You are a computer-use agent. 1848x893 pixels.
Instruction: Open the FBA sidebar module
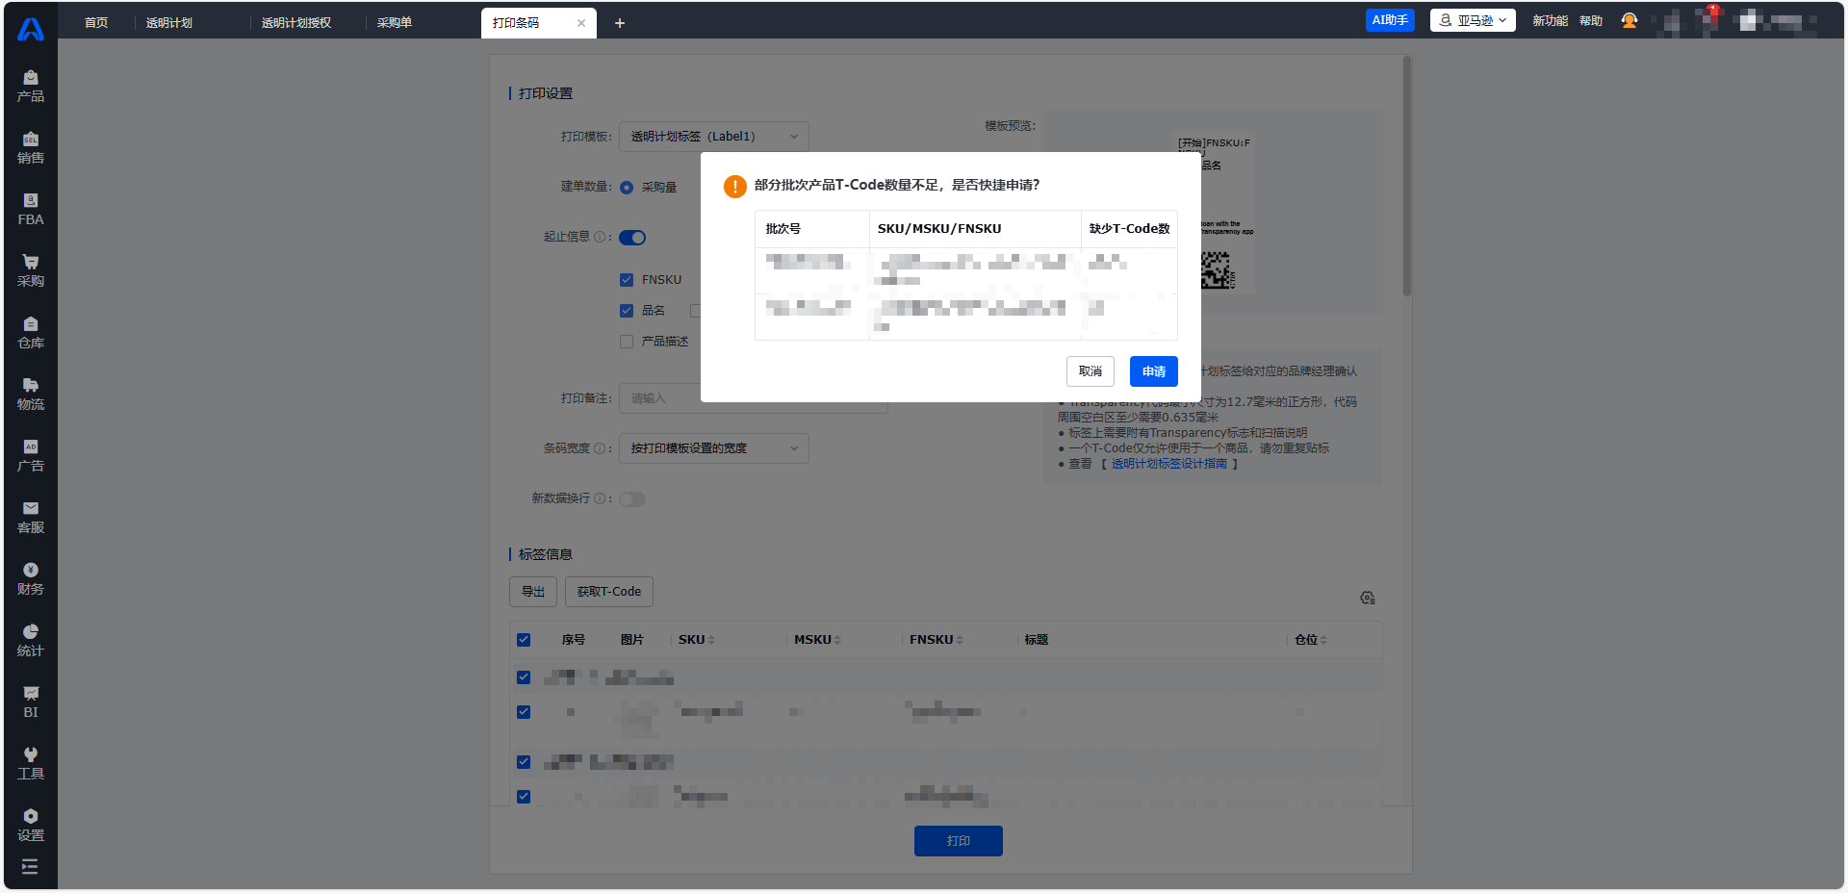point(31,209)
